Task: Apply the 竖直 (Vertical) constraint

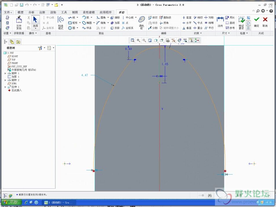Action: [187, 18]
